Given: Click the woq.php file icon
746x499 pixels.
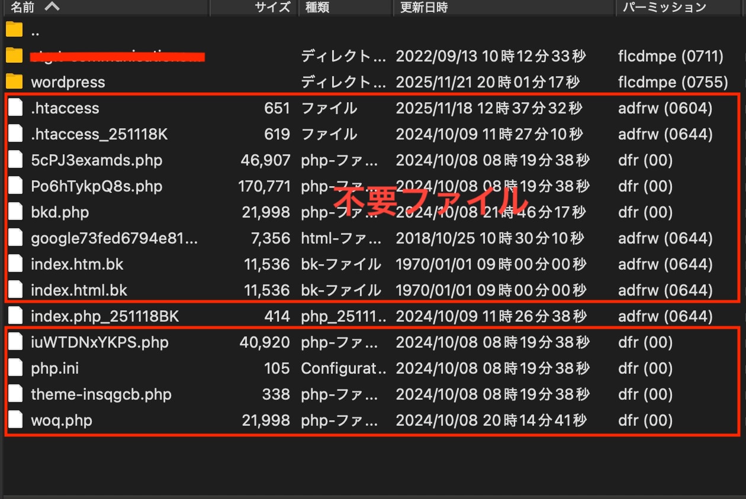Looking at the screenshot, I should pos(15,420).
